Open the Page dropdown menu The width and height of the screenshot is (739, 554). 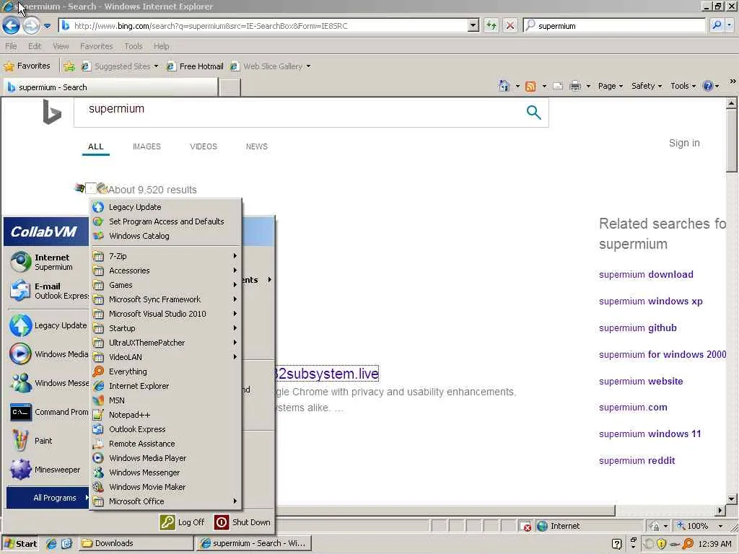[x=610, y=86]
